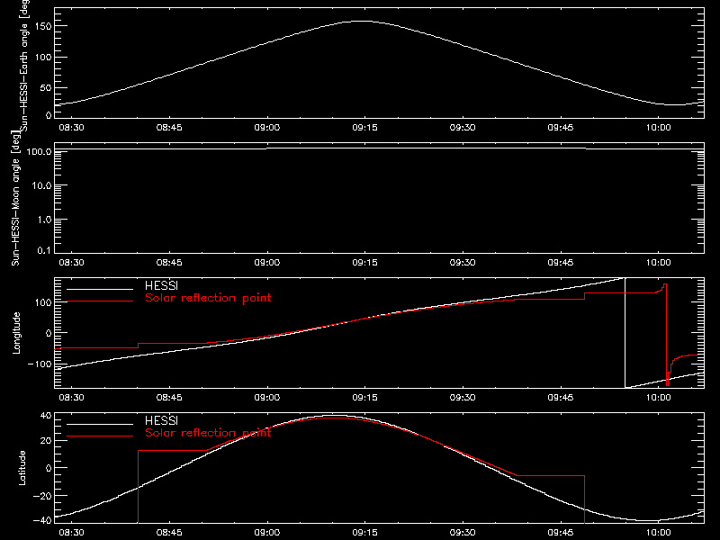Click "10:00" under the Moon angle plot
The image size is (720, 540).
[x=659, y=263]
